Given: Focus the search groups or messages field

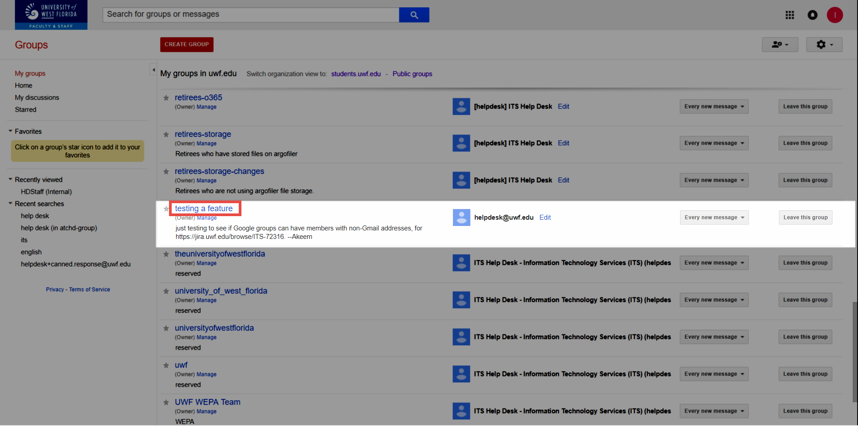Looking at the screenshot, I should pos(251,15).
